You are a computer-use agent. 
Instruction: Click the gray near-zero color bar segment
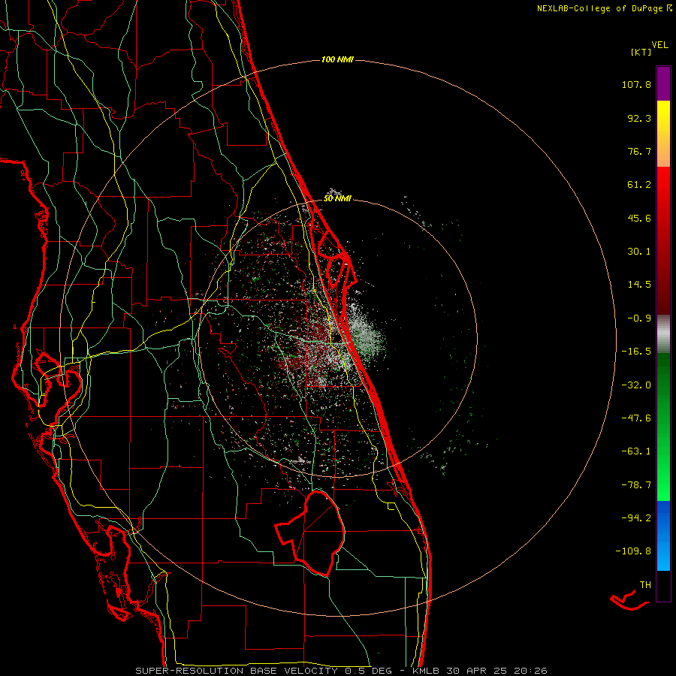click(x=663, y=334)
